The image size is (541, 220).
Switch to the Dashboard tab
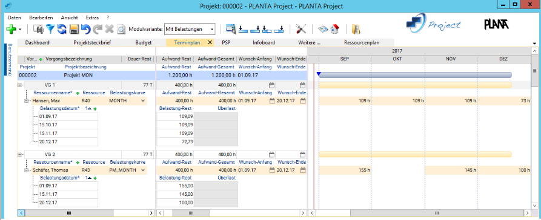tap(38, 43)
